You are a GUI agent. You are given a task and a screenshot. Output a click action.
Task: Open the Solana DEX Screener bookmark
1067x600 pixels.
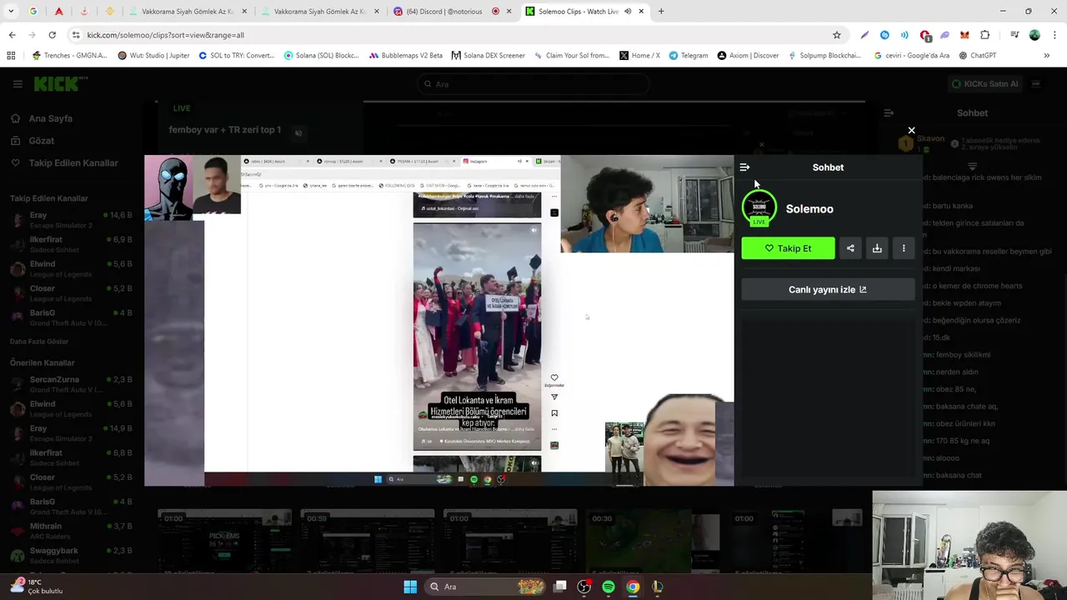point(488,56)
